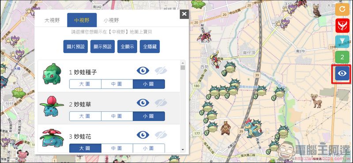The height and width of the screenshot is (163, 353).
Task: Click the 全顯示 button
Action: (127, 47)
